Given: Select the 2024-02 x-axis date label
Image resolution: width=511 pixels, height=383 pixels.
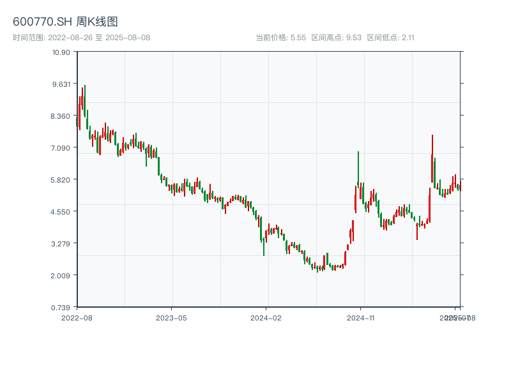Looking at the screenshot, I should [266, 317].
